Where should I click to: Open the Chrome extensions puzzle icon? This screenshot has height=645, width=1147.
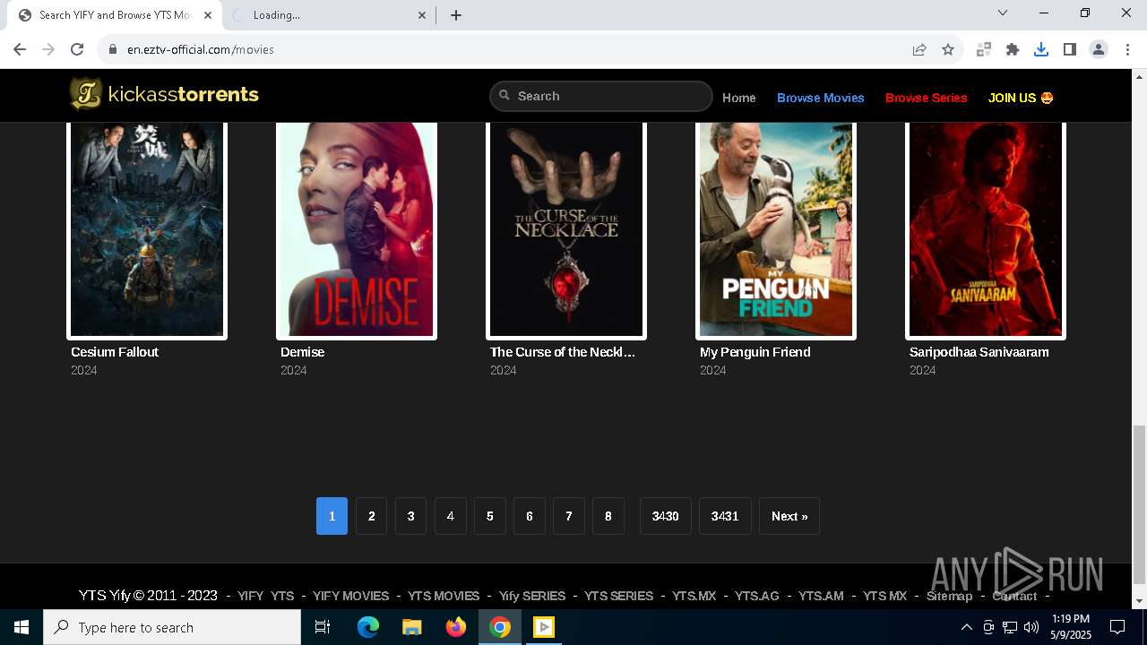tap(1013, 49)
